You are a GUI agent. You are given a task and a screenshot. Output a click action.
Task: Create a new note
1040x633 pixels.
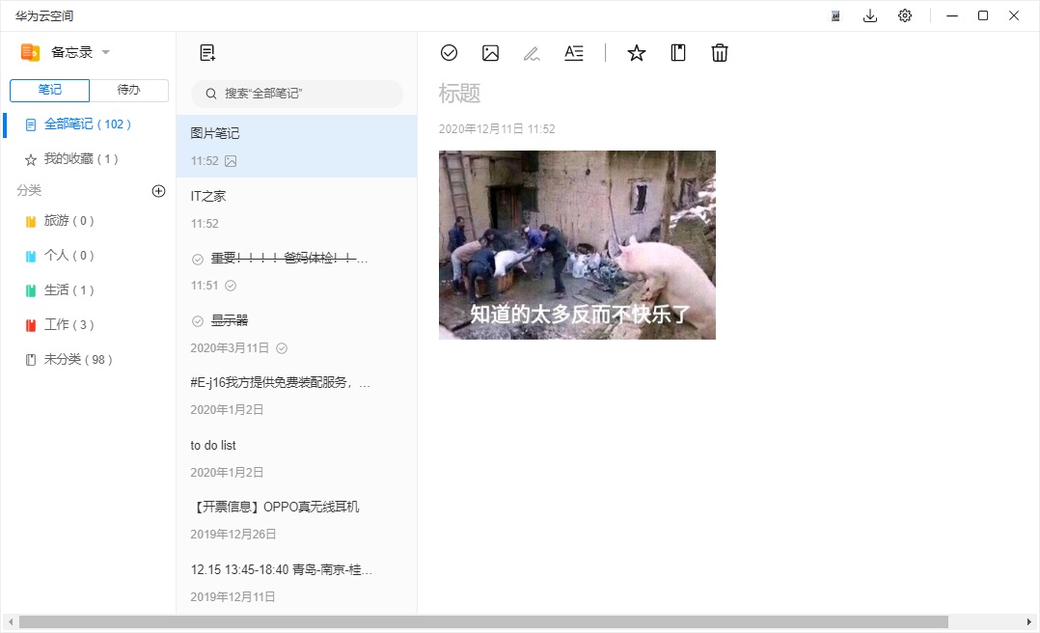click(x=207, y=52)
